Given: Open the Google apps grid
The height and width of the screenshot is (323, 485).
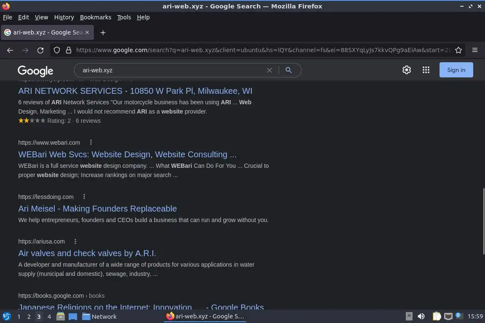Looking at the screenshot, I should (426, 70).
